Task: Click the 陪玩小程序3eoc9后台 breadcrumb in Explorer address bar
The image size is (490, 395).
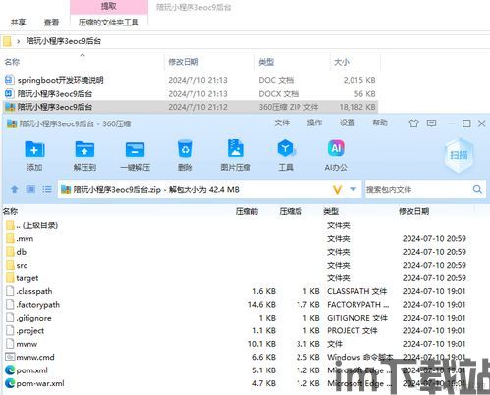Action: click(64, 41)
